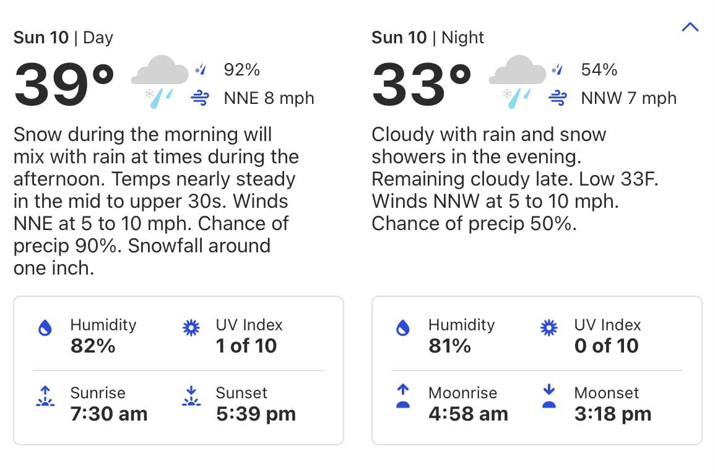
Task: Click the moonset icon
Action: 549,396
